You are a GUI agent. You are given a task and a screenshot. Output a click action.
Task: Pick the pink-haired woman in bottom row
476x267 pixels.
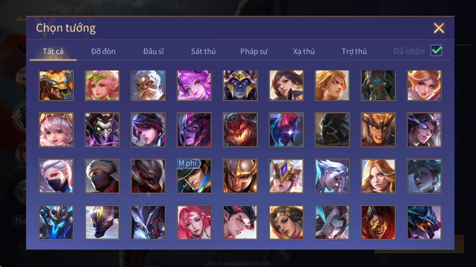194,222
